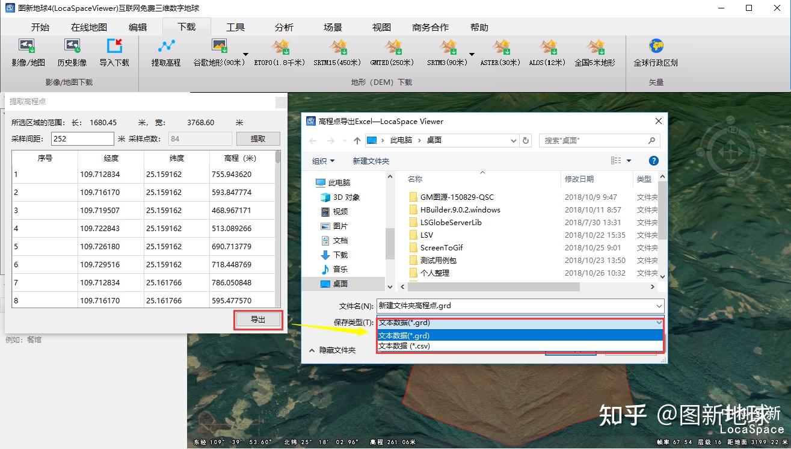Choose the SRTM3(90米) terrain download
Viewport: 791px width, 449px height.
click(x=447, y=52)
